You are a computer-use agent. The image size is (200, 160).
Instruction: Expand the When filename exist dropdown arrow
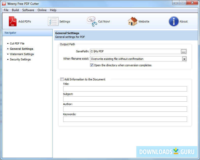coord(184,59)
